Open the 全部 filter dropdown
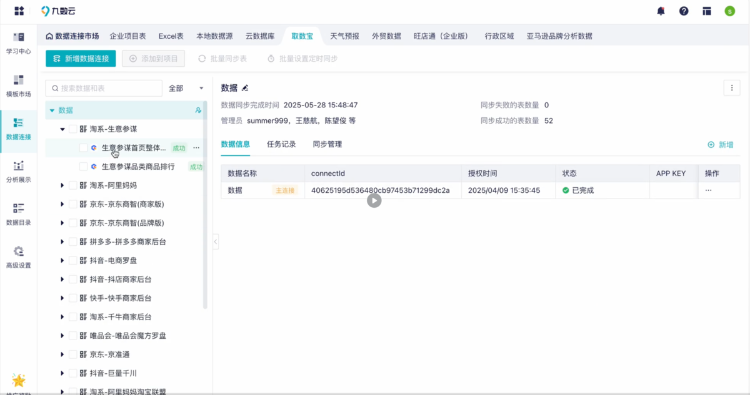The height and width of the screenshot is (395, 750). tap(186, 89)
